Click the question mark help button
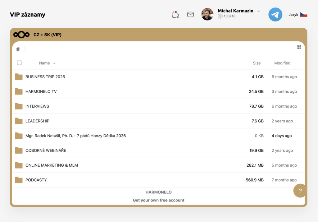Screen dimensions: 318x222 (300, 191)
